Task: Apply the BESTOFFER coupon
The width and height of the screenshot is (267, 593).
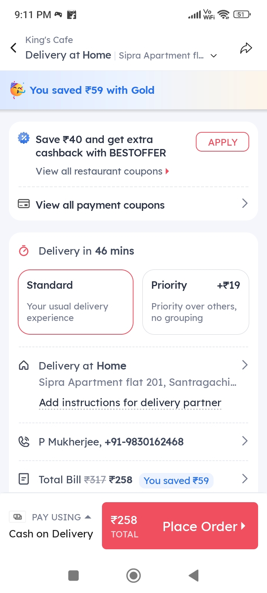Action: [222, 142]
